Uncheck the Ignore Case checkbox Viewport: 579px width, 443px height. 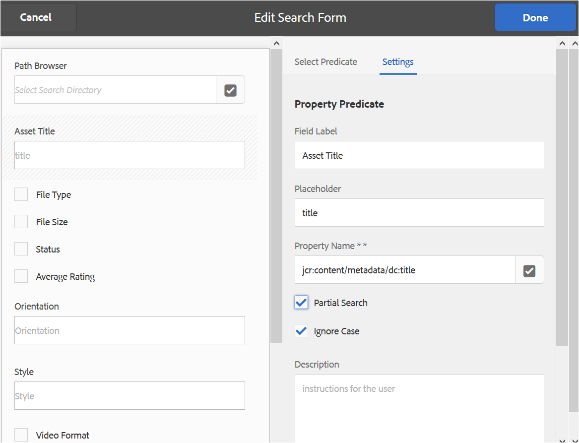[301, 331]
